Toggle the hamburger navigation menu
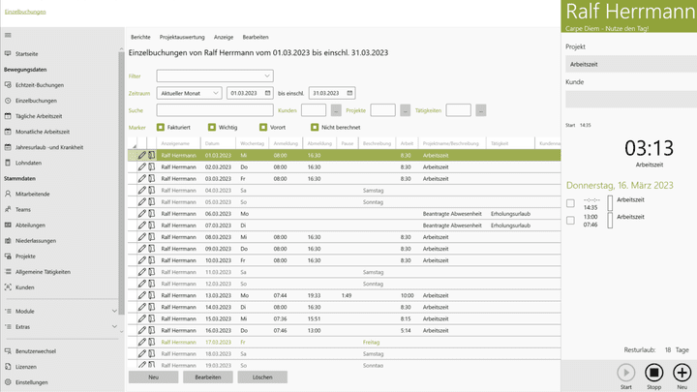The image size is (697, 392). (x=8, y=35)
